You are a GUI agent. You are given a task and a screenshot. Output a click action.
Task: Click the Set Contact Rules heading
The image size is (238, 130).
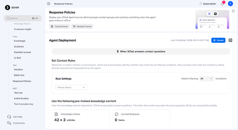coord(63,61)
